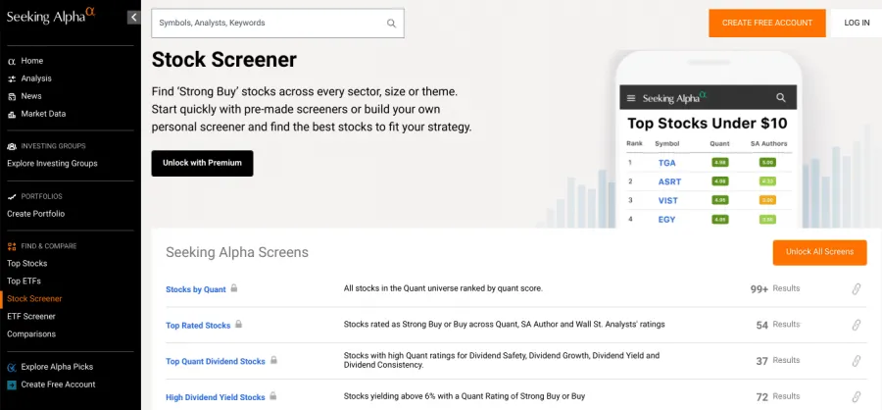Click lock icon beside High Dividend Yield Stocks

[x=273, y=396]
